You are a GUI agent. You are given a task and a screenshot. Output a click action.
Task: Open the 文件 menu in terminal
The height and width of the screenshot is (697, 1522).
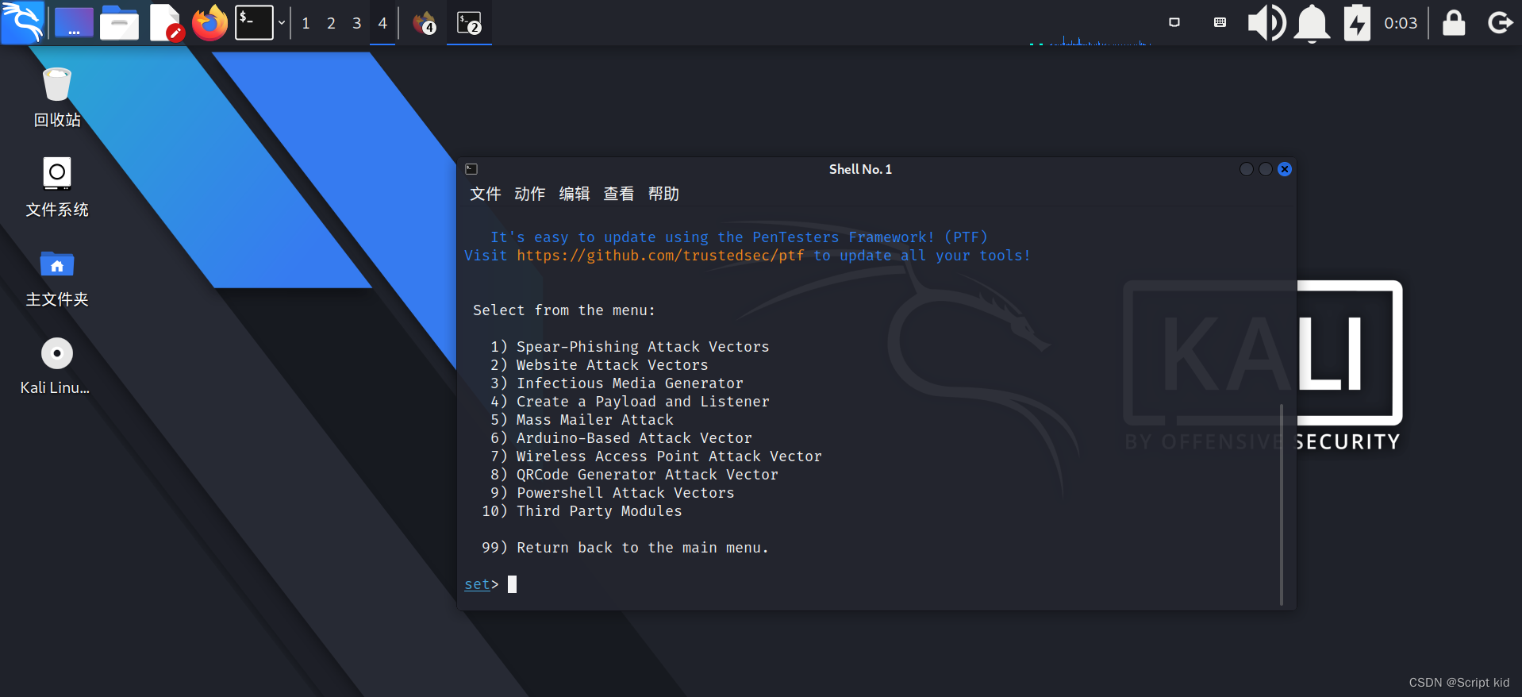(x=486, y=194)
